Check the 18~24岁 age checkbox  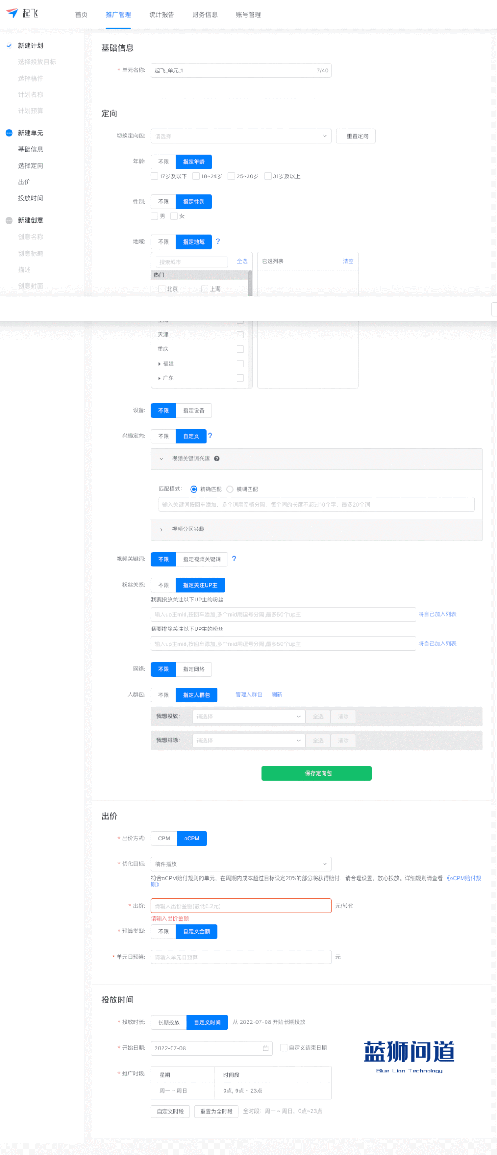(x=196, y=176)
